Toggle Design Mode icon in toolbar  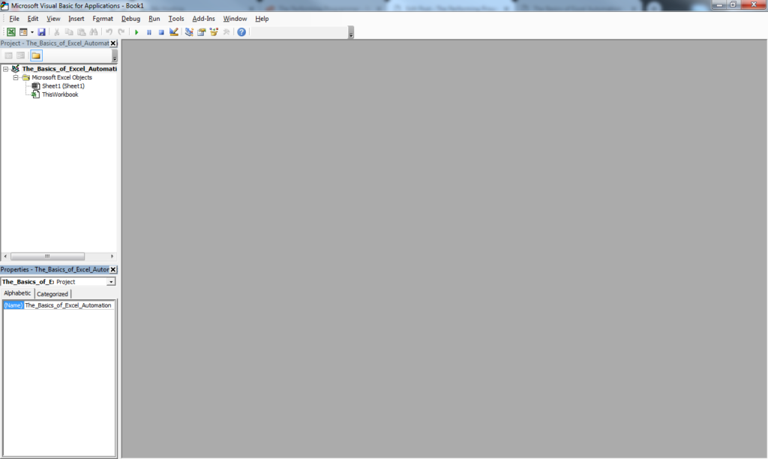click(x=174, y=32)
